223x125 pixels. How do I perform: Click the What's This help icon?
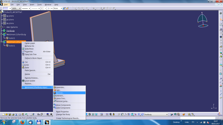33,114
